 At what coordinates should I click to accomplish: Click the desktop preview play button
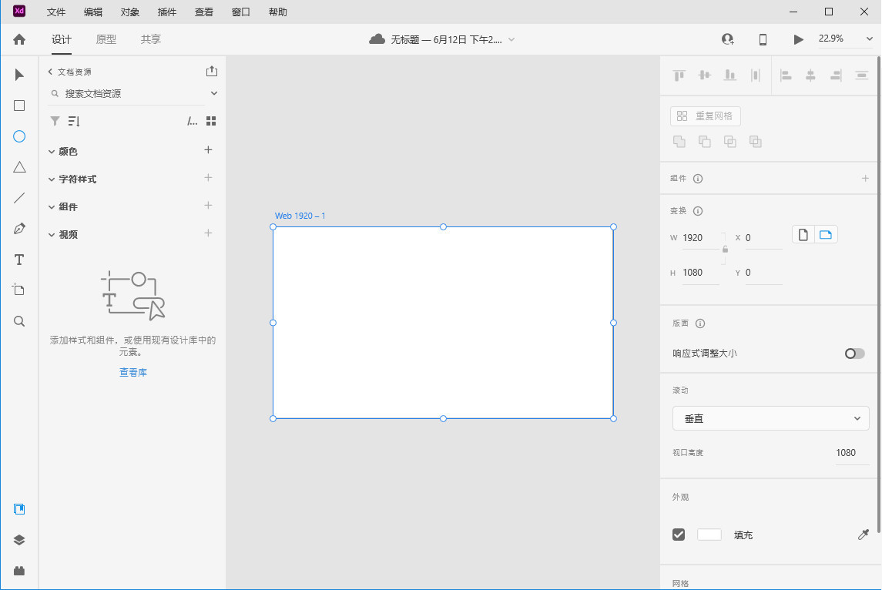click(x=798, y=39)
